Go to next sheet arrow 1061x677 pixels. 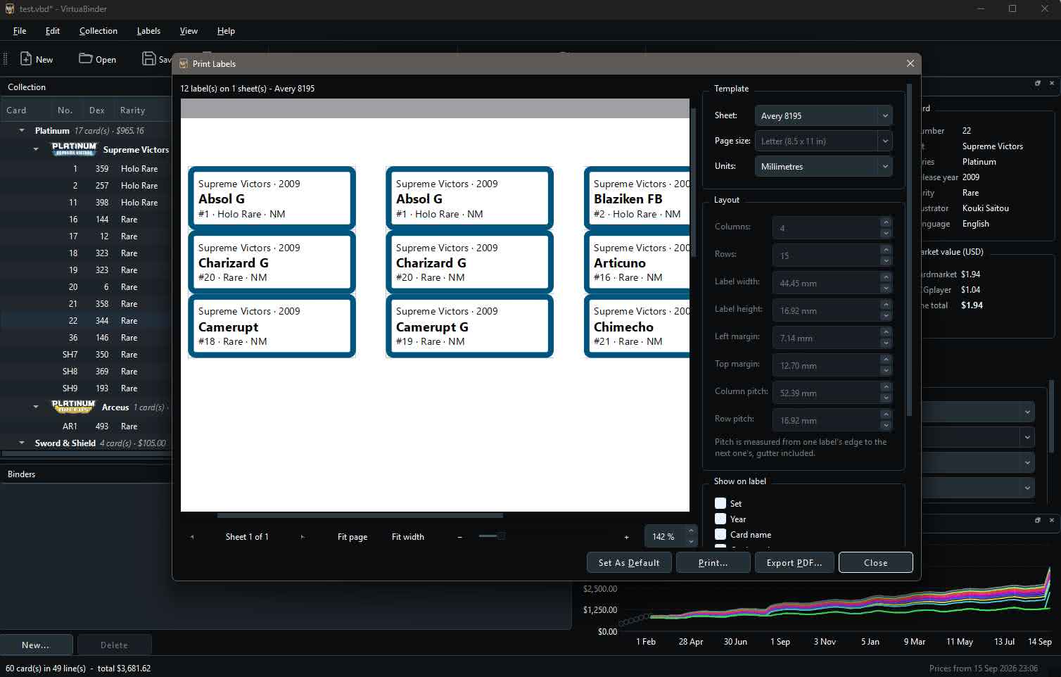click(x=303, y=537)
